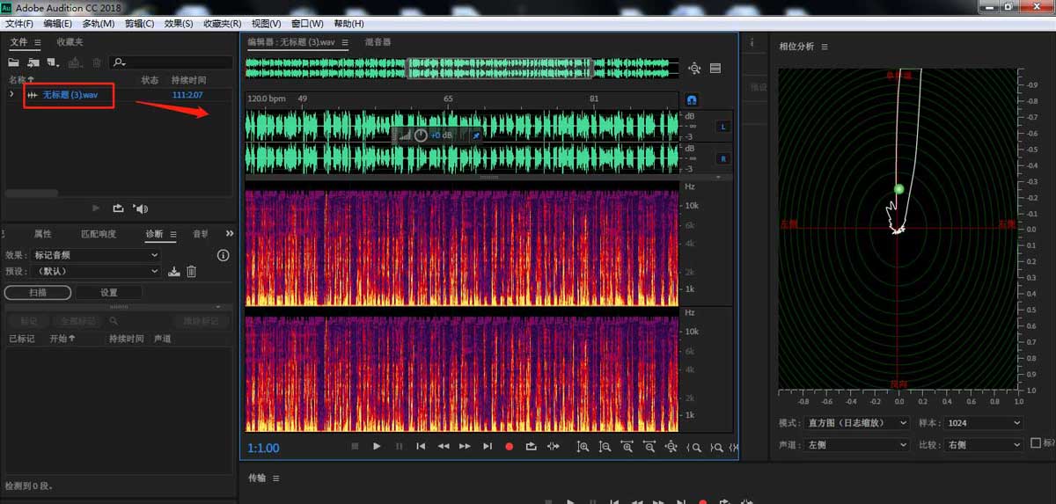Toggle the left channel L button
This screenshot has width=1056, height=504.
click(723, 127)
